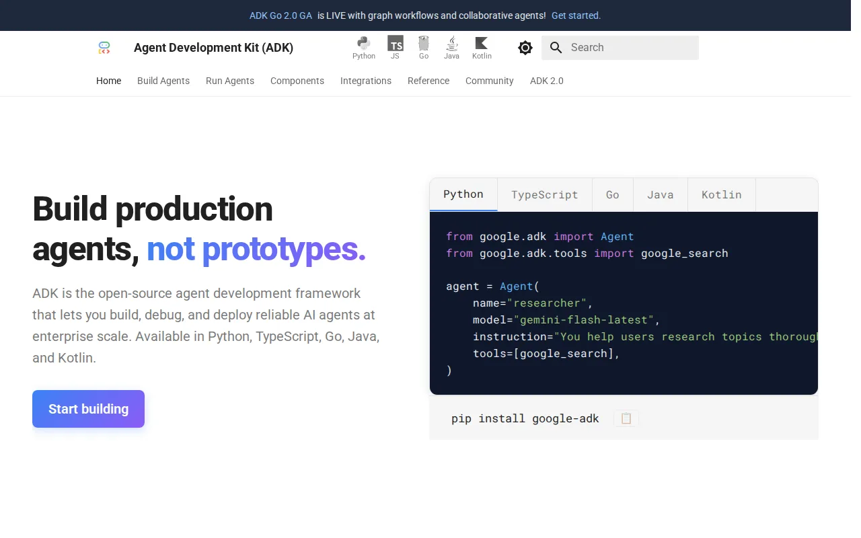Open the Reference navigation tab
This screenshot has height=538, width=861.
[x=428, y=81]
